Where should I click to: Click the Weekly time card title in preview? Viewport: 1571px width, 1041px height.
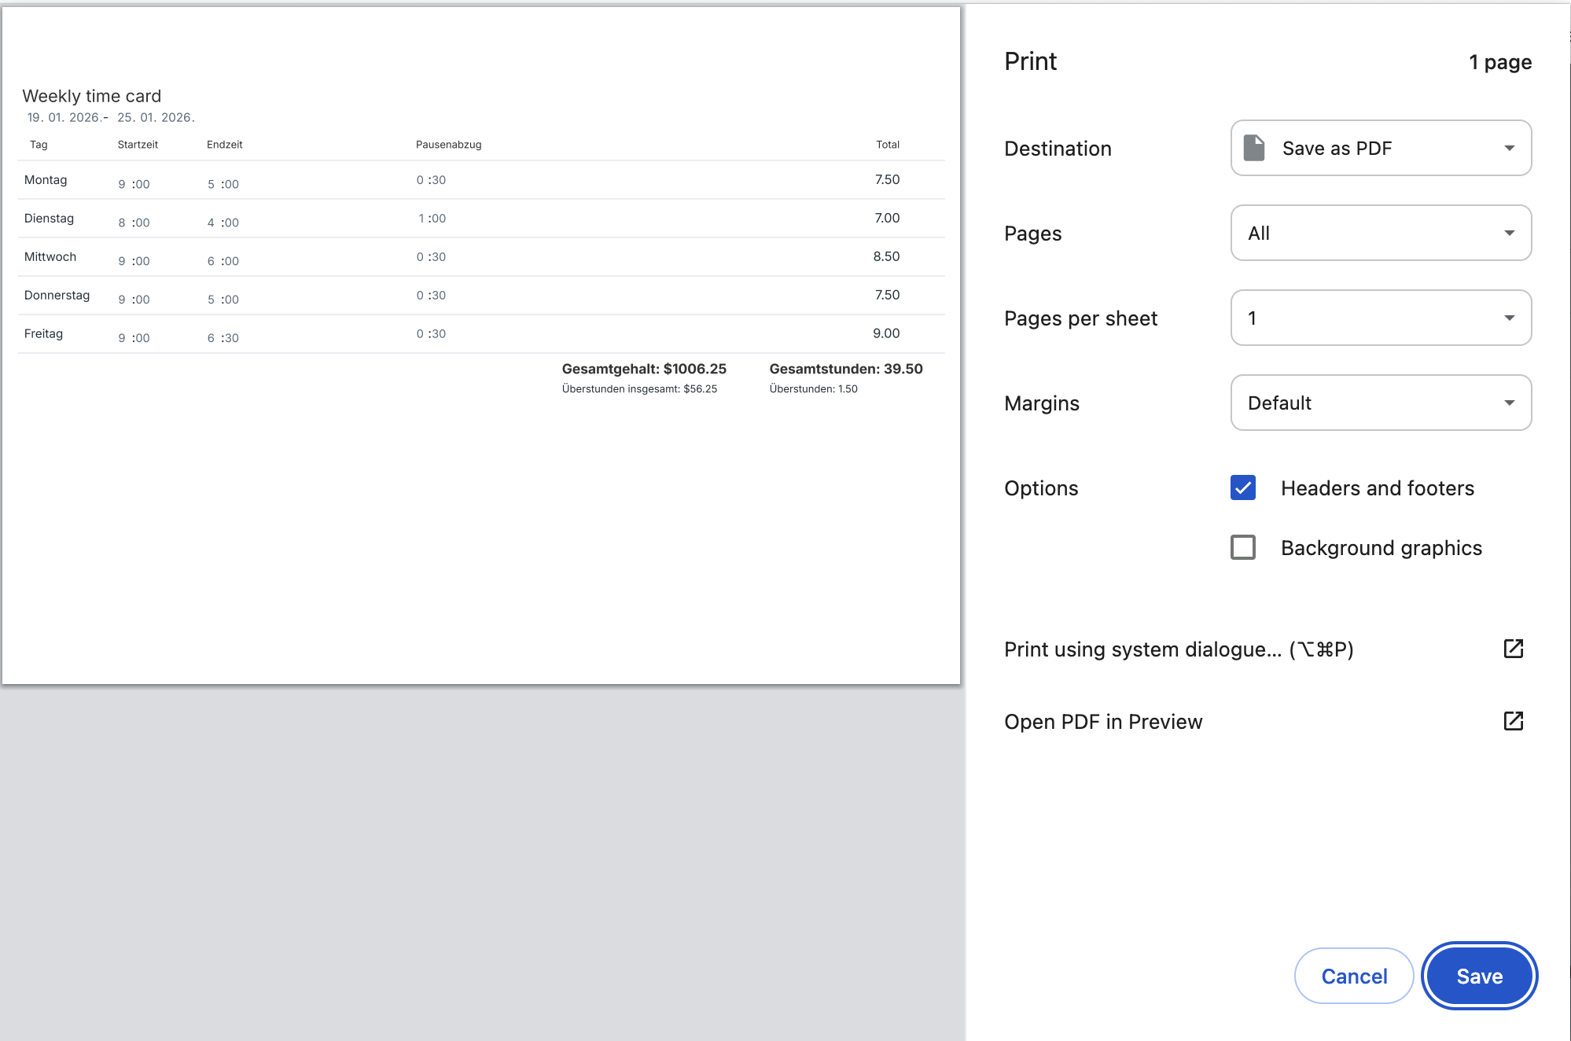point(92,95)
